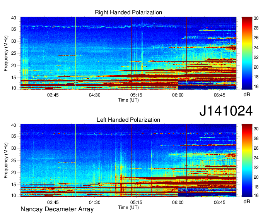Click the 40 MHz tick of Right Handed plot
The height and width of the screenshot is (214, 263).
14,18
